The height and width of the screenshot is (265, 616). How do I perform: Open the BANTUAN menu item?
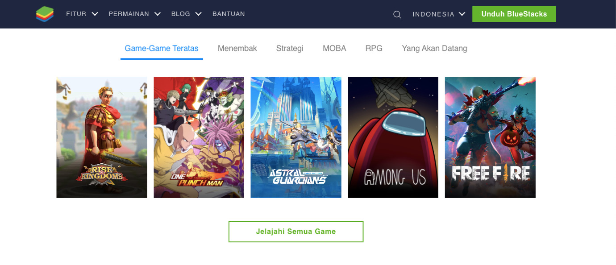pyautogui.click(x=229, y=14)
